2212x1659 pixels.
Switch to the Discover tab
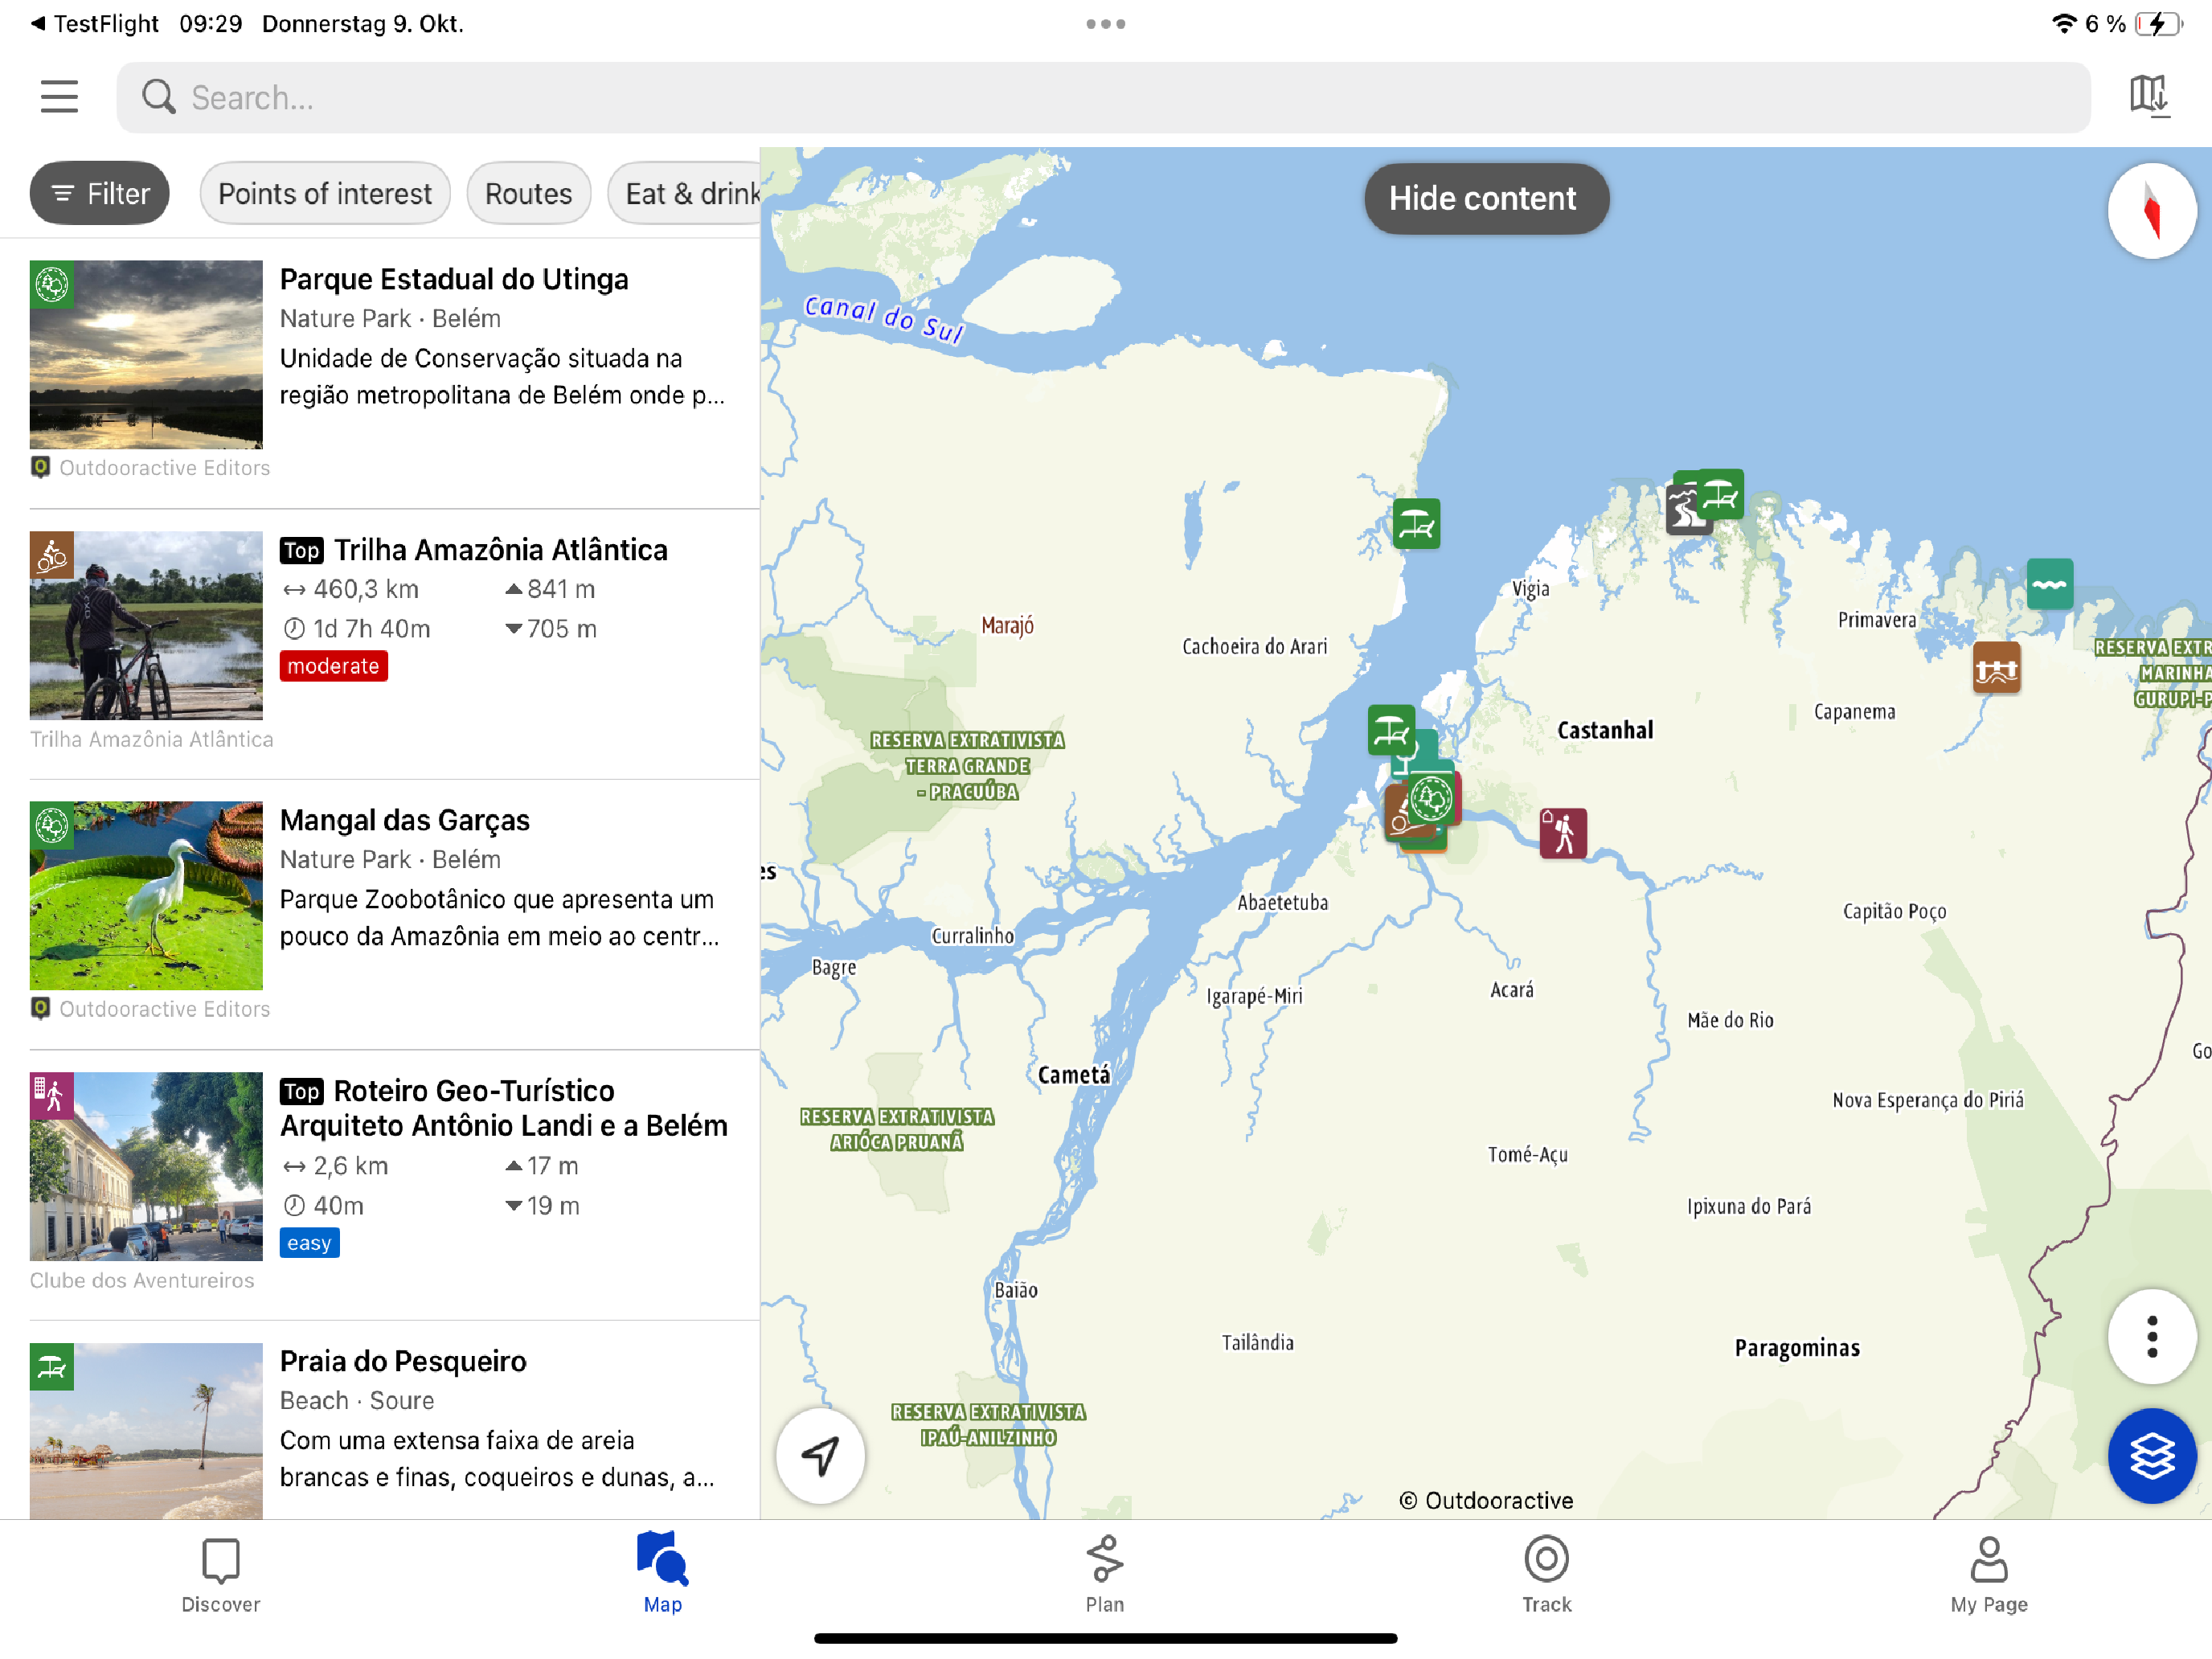coord(220,1575)
